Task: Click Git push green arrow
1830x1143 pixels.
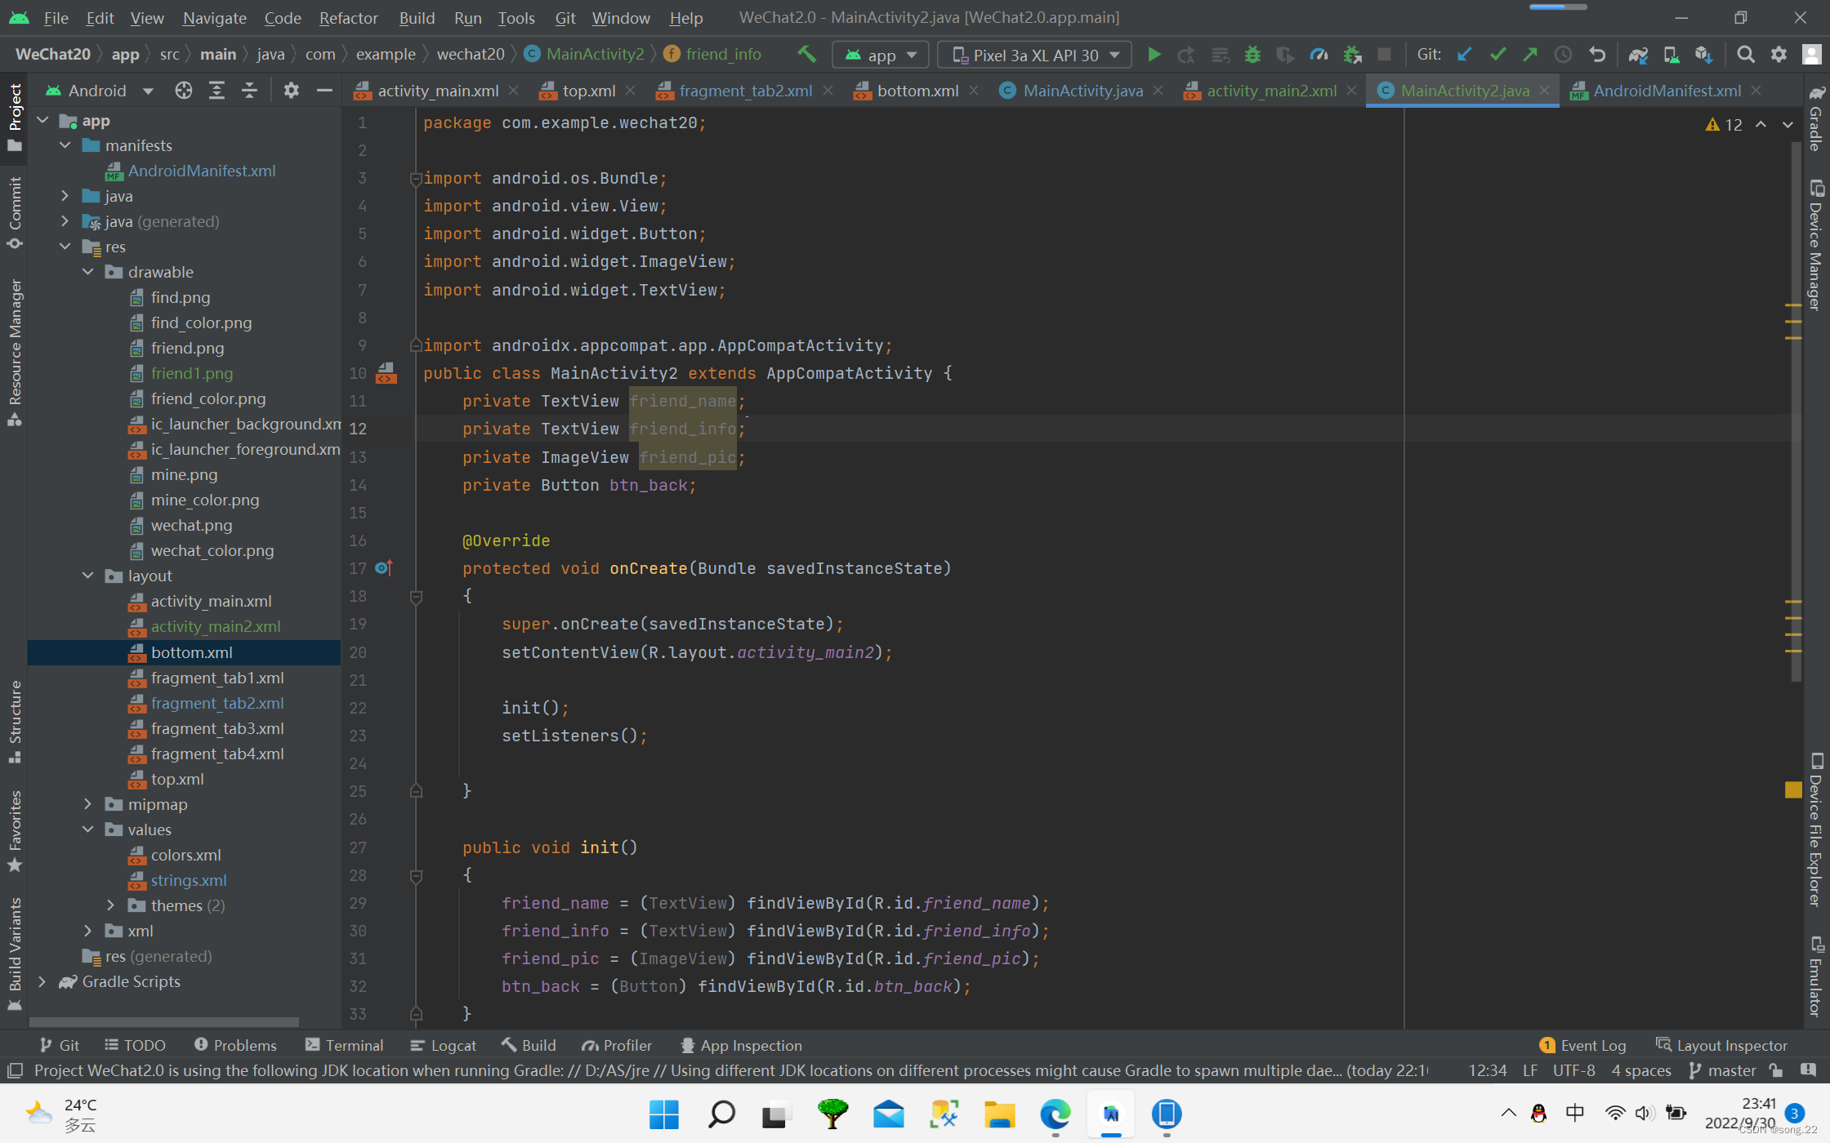Action: coord(1529,55)
